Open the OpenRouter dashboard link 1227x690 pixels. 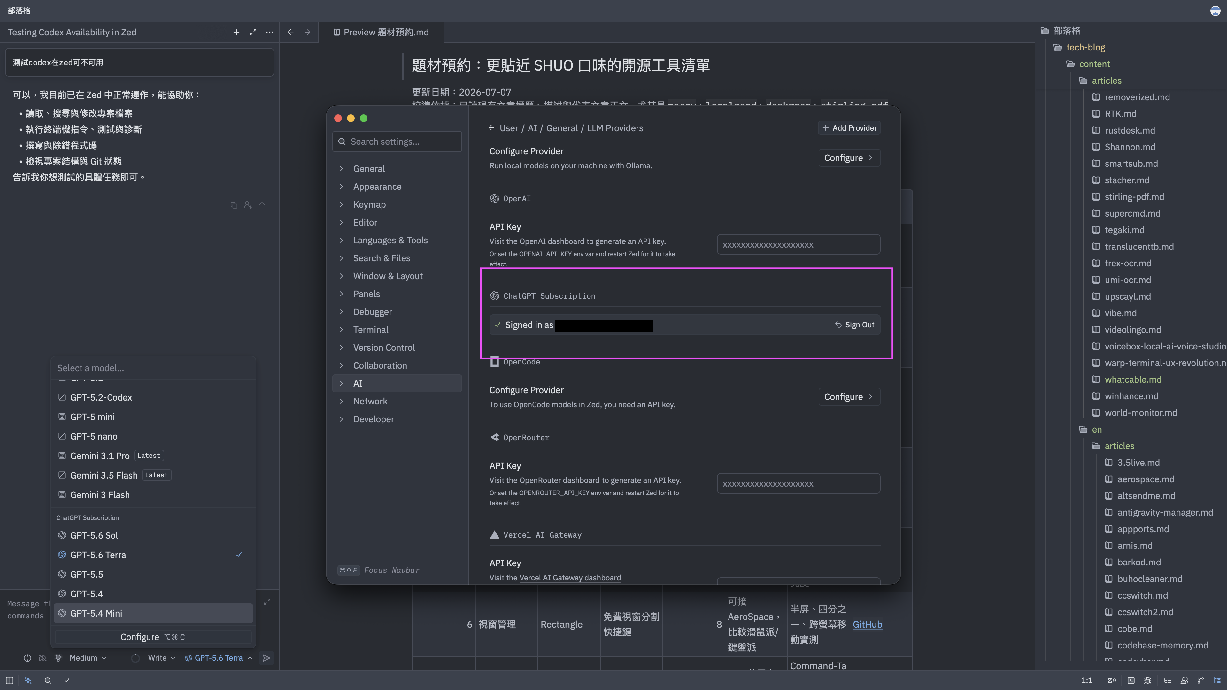tap(559, 480)
